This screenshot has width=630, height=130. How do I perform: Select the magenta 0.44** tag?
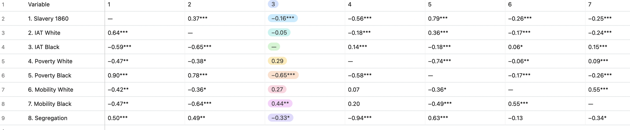(x=280, y=104)
